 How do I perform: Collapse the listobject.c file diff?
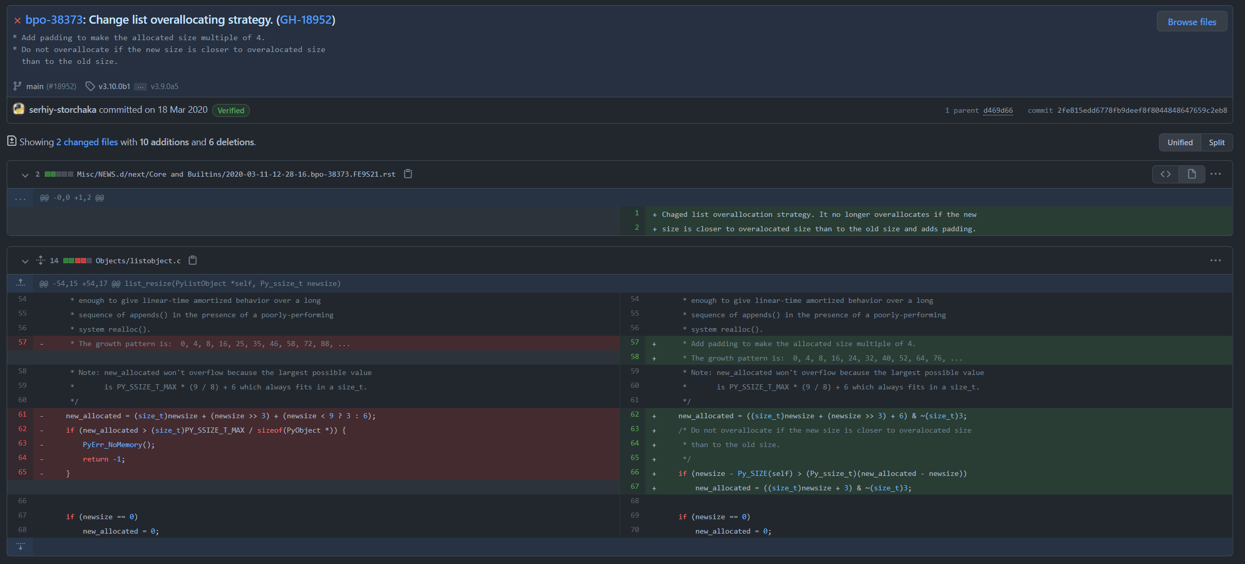(25, 261)
